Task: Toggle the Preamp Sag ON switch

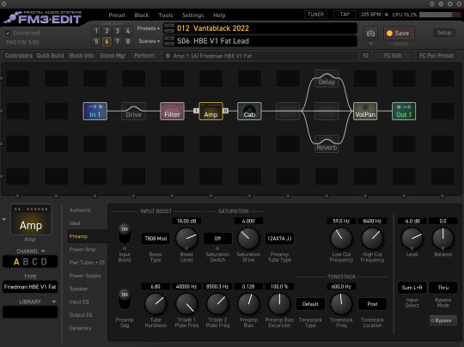Action: (125, 299)
